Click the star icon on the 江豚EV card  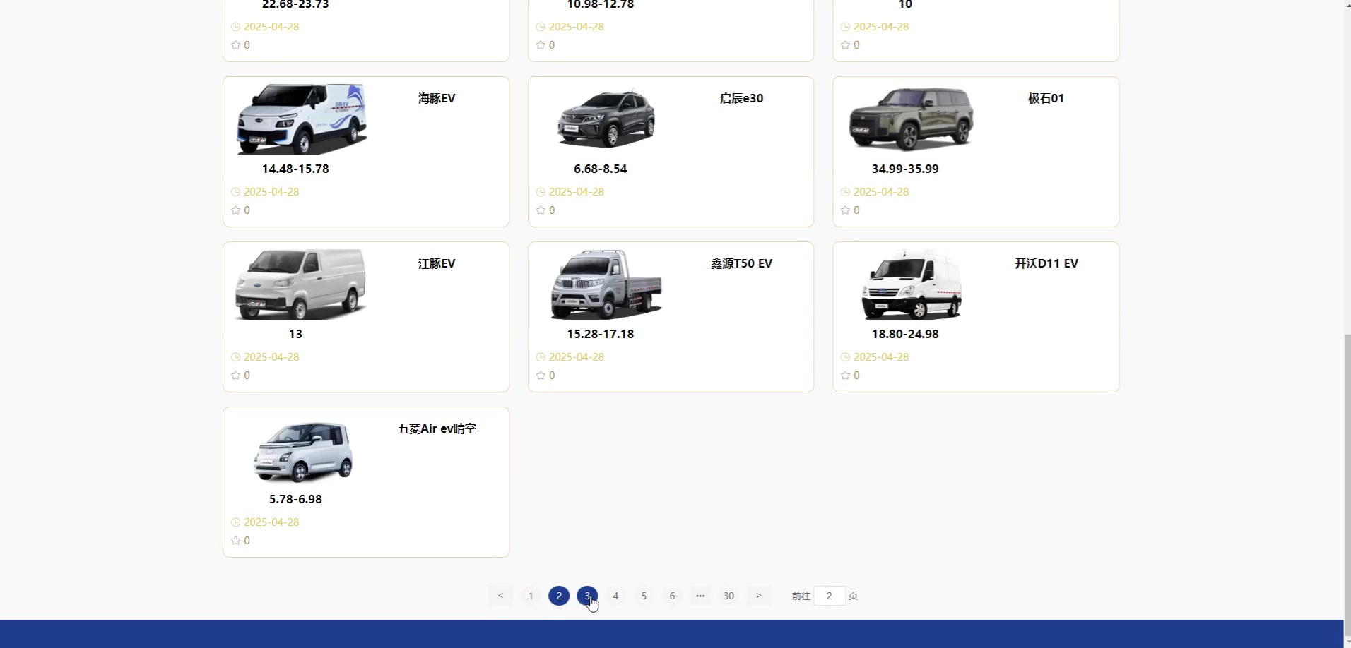coord(236,376)
